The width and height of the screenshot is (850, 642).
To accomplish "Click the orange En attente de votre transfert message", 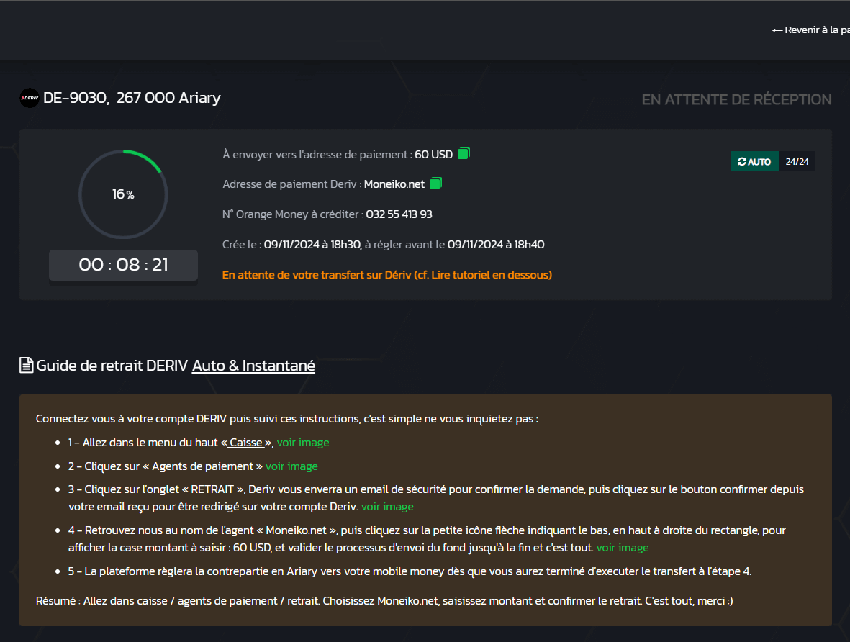I will (387, 275).
